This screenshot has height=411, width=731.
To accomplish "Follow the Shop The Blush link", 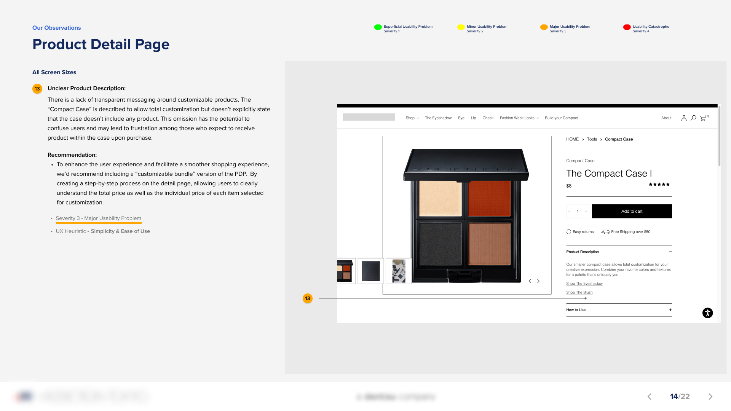I will point(579,292).
